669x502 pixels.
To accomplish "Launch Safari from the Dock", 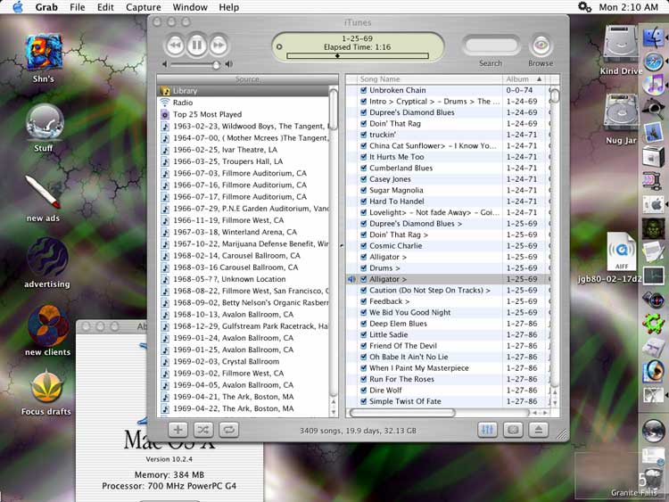I will tap(654, 62).
